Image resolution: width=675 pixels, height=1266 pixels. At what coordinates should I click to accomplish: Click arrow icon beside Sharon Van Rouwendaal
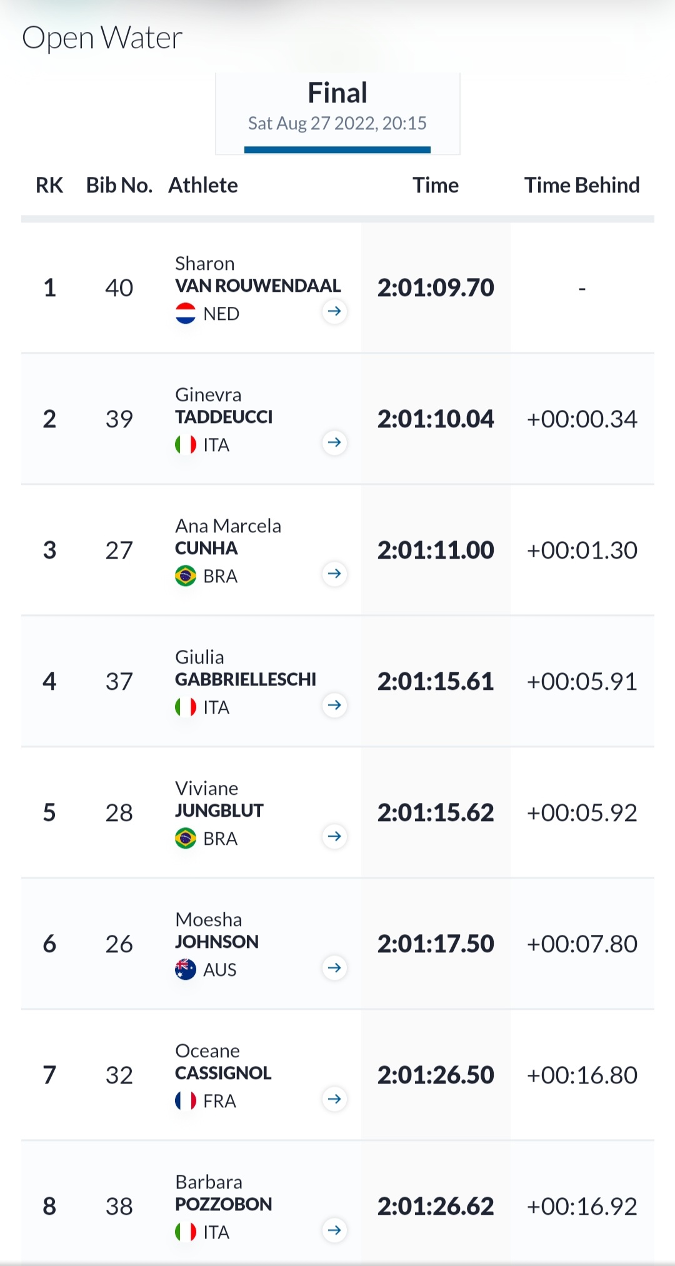tap(334, 311)
